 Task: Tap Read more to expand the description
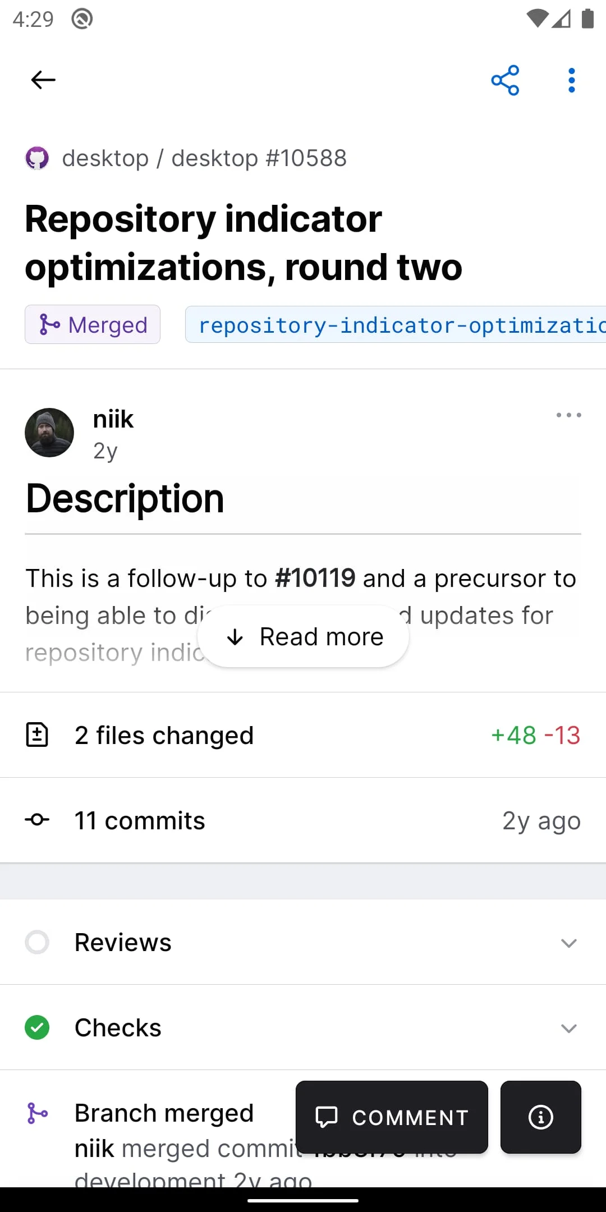(303, 636)
